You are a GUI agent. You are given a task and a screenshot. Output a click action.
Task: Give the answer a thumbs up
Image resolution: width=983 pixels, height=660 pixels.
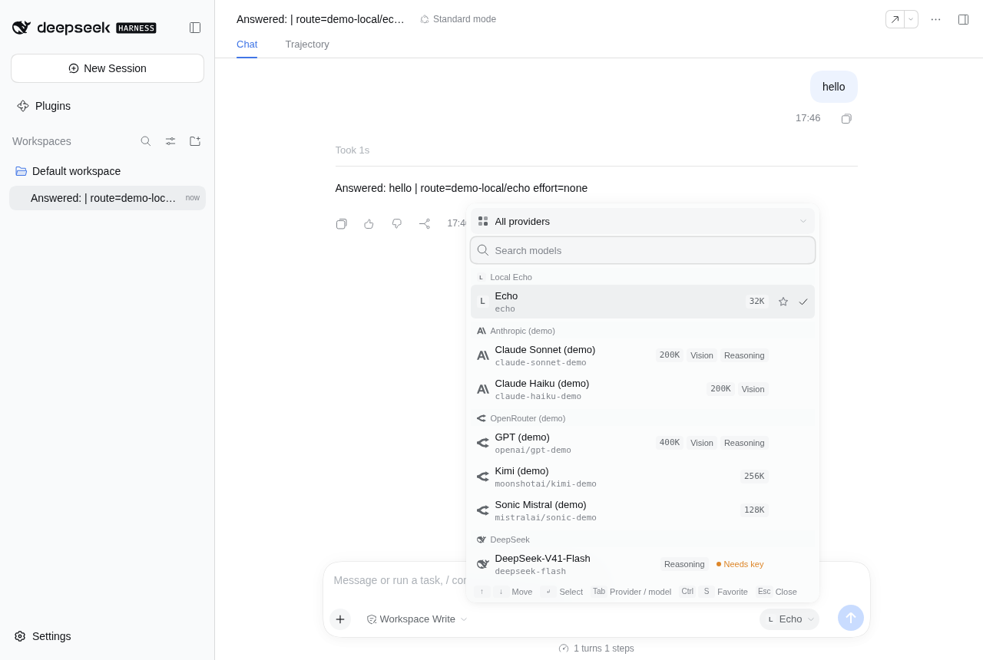click(369, 223)
